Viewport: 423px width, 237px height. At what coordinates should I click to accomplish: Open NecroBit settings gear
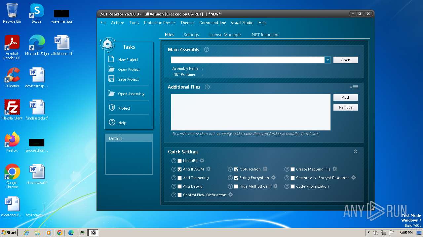(202, 160)
